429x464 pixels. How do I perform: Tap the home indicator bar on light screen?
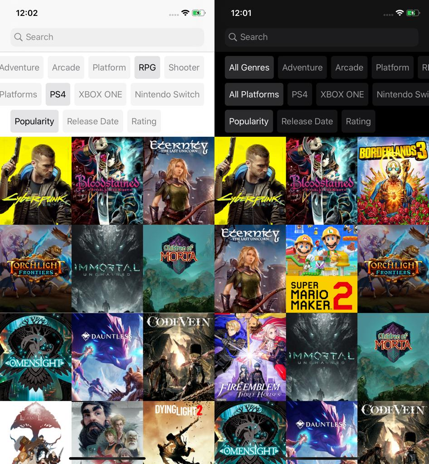107,459
